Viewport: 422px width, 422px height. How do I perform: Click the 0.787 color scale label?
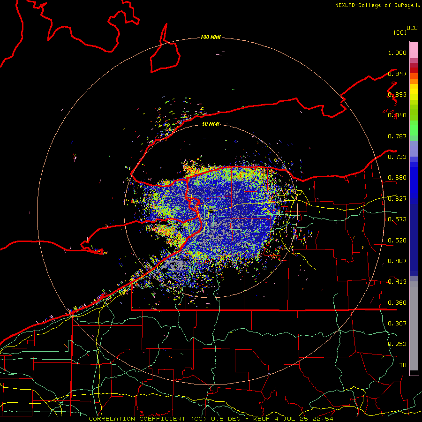[397, 136]
